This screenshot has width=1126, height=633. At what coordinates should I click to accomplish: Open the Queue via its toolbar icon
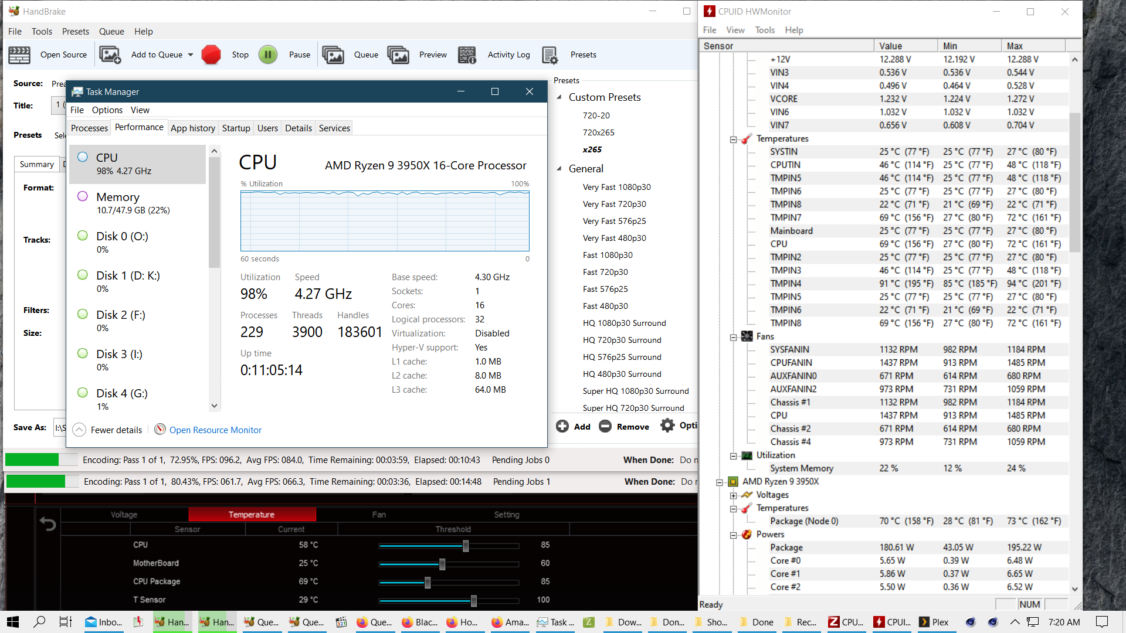click(x=333, y=55)
